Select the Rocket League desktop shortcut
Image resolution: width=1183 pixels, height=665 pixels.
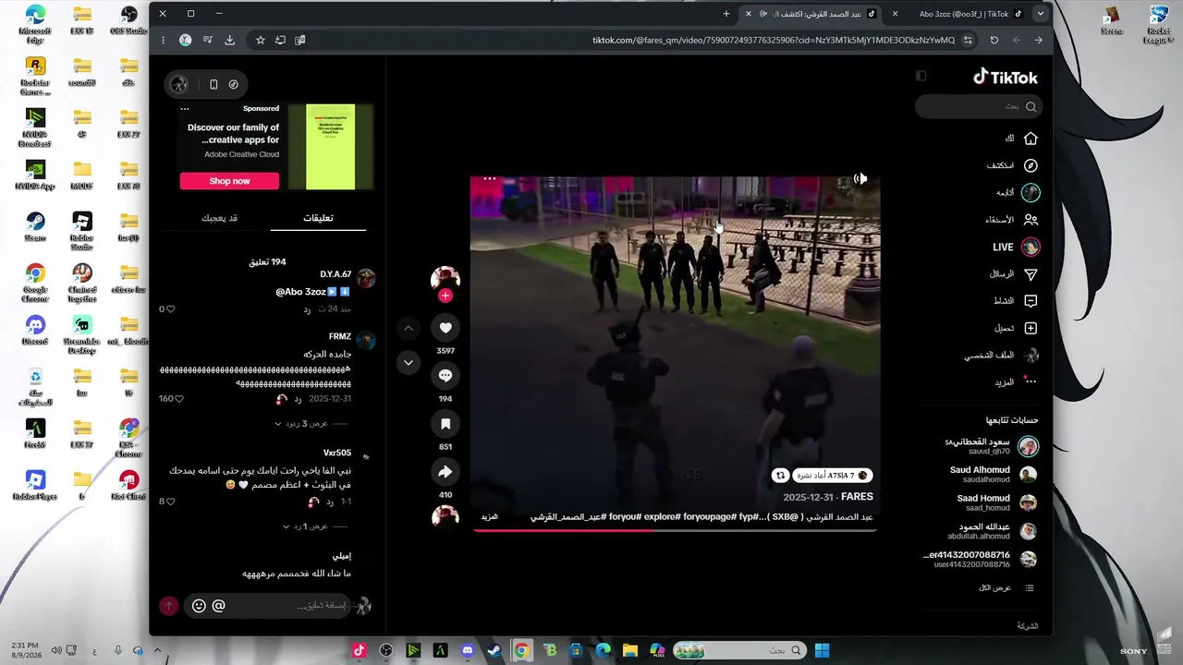1158,25
